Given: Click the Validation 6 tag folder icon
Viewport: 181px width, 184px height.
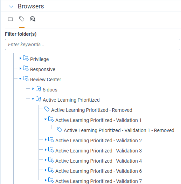Looking at the screenshot, I should click(51, 170).
